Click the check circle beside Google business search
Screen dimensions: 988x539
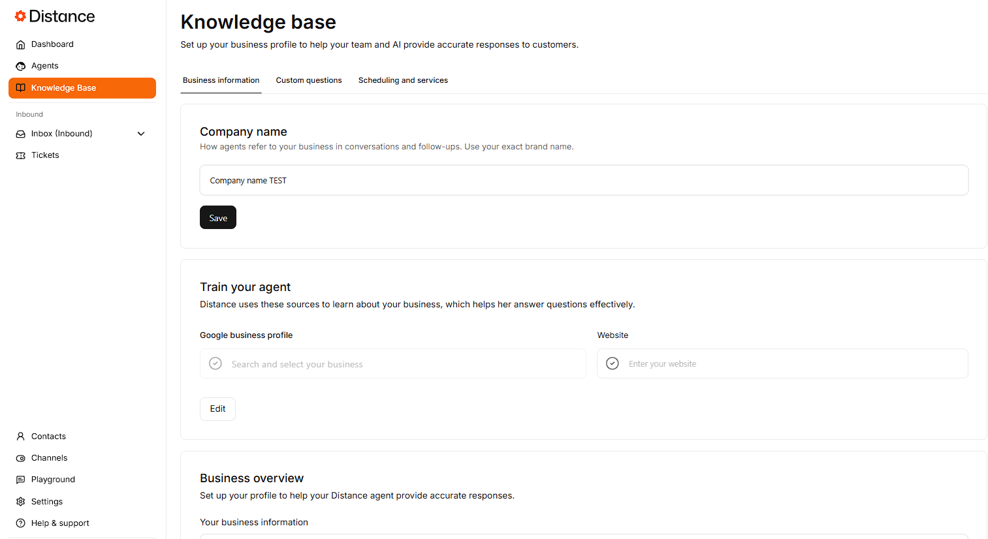215,363
